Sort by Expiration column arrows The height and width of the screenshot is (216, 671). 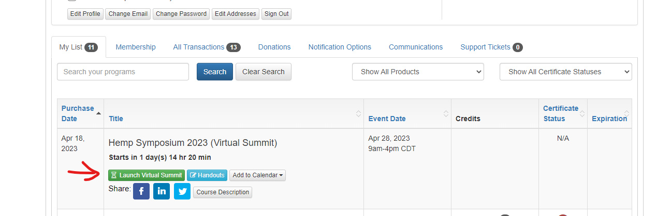626,113
